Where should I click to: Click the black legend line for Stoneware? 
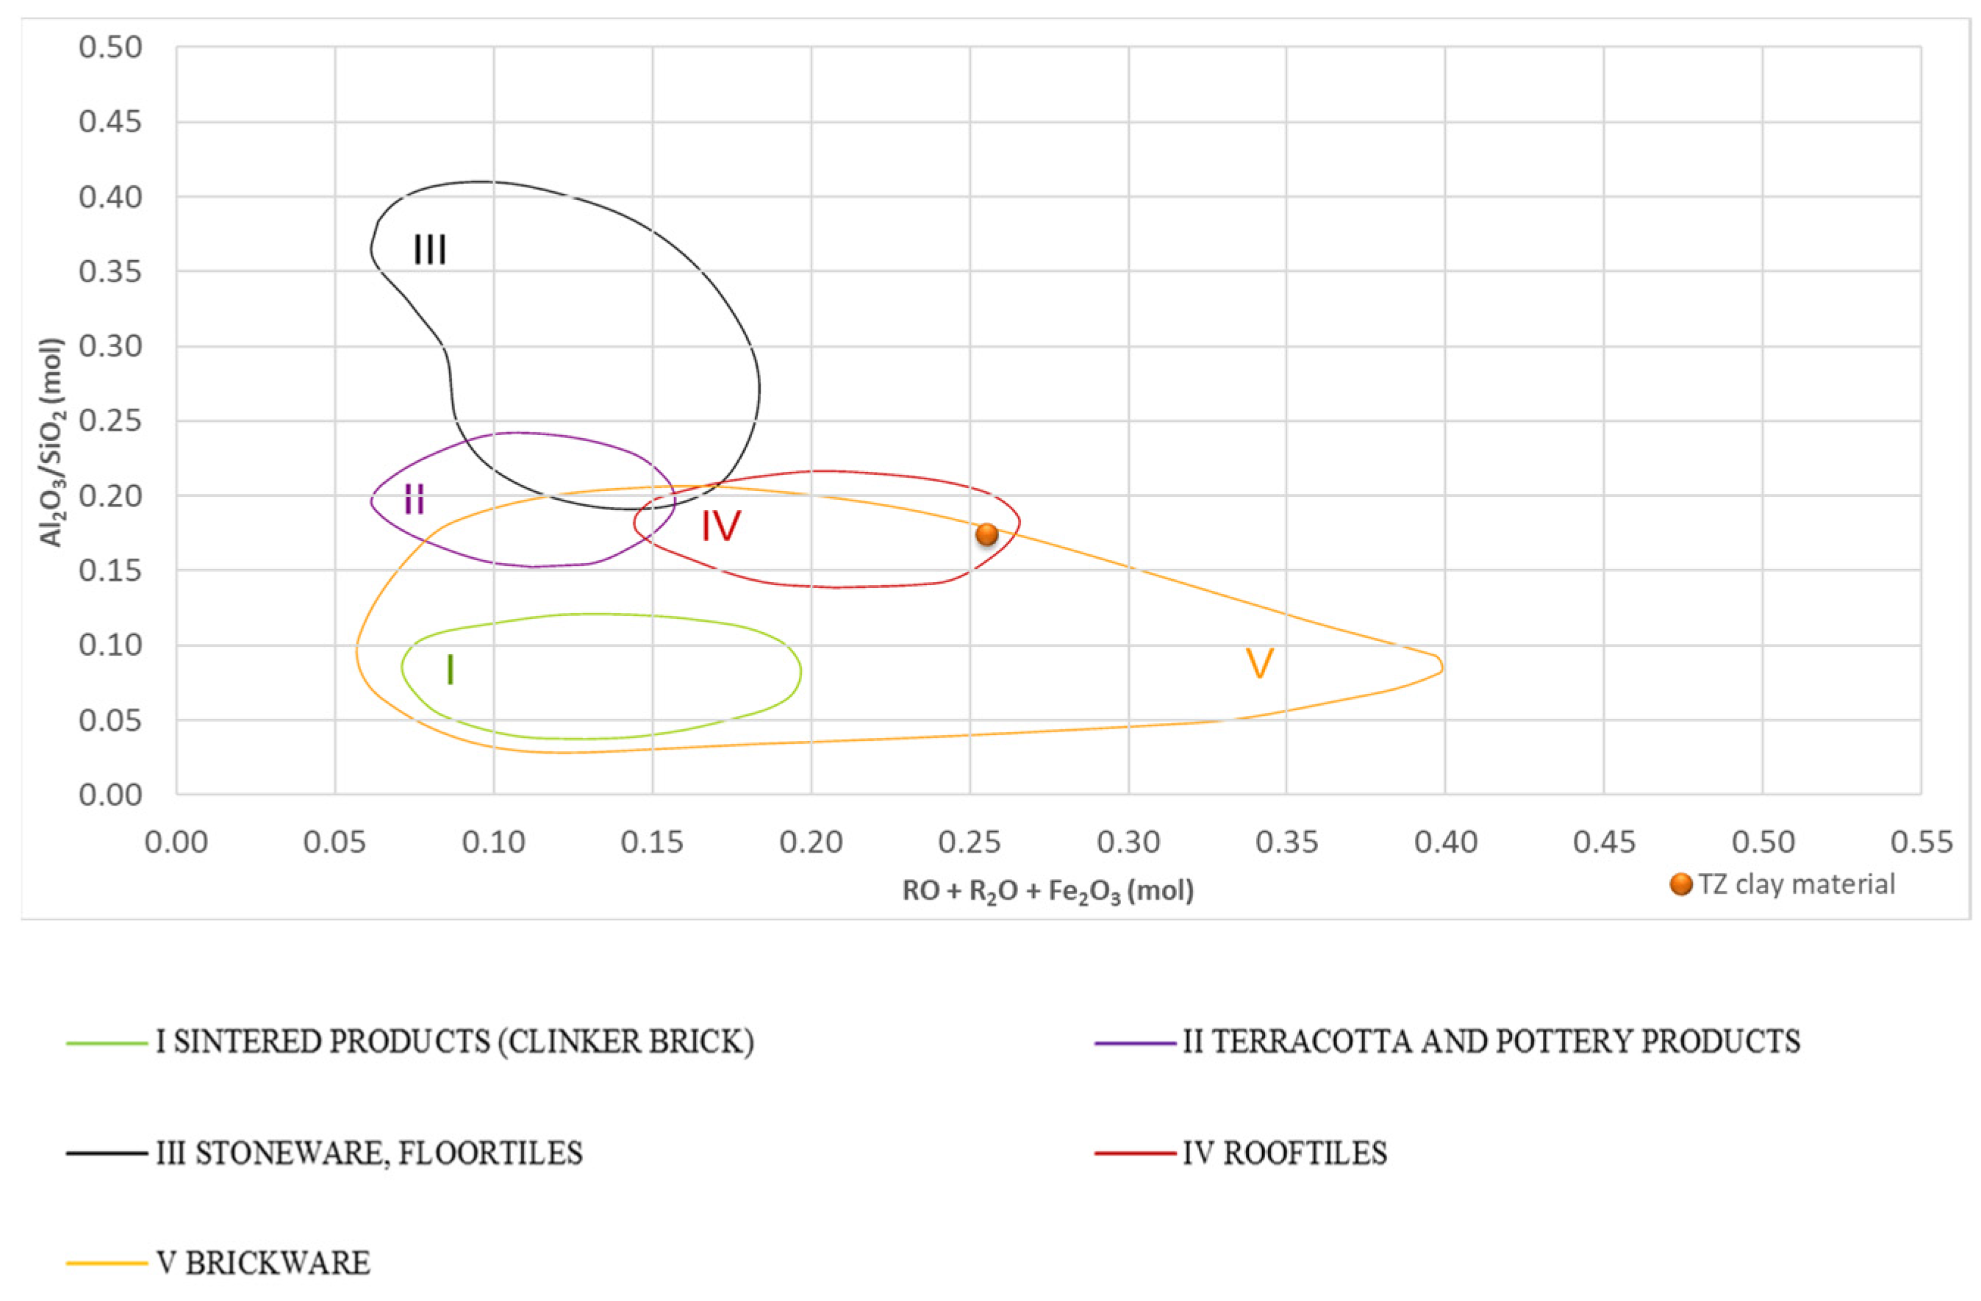pos(107,1154)
